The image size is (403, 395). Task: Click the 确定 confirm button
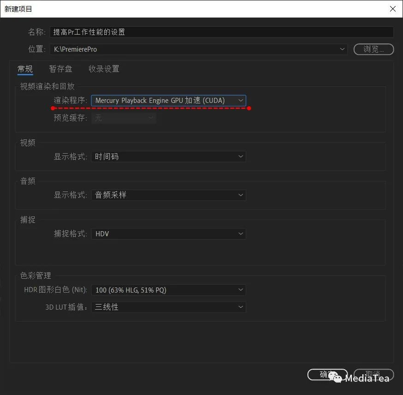tap(327, 375)
